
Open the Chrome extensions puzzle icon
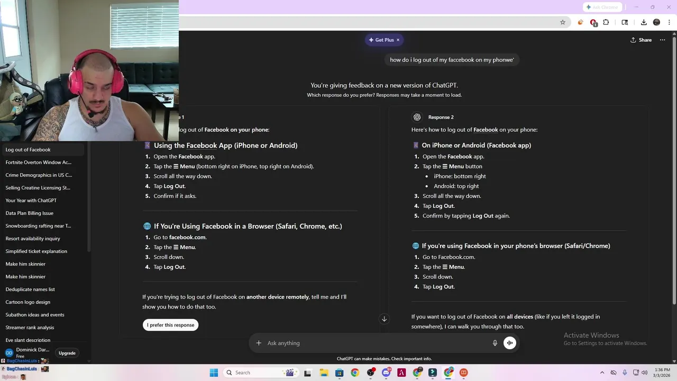coord(606,22)
